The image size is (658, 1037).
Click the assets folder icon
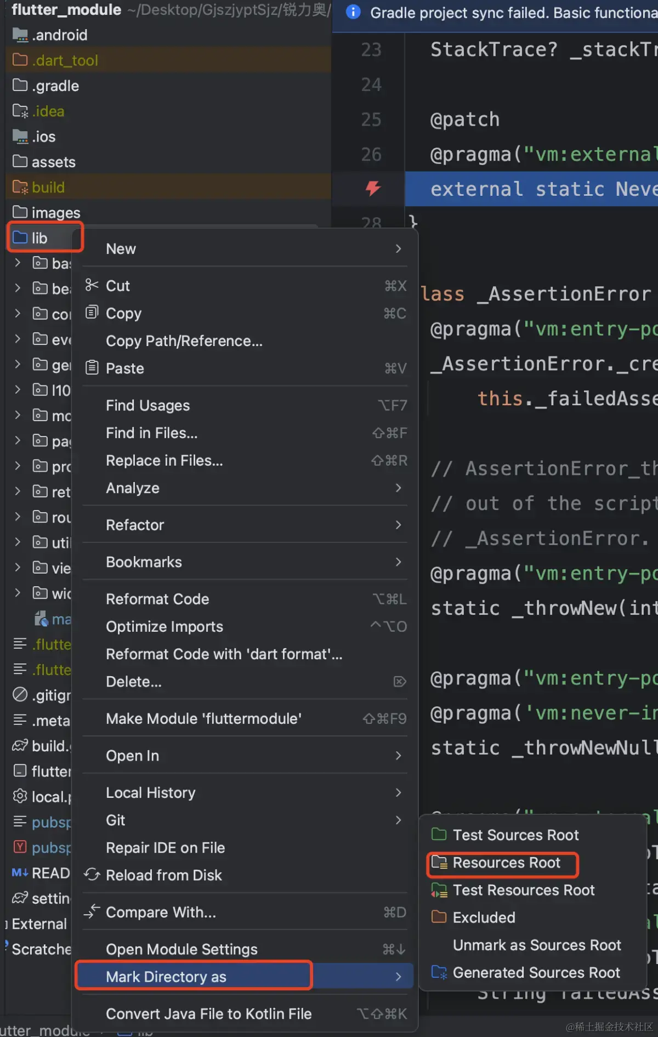pos(20,161)
